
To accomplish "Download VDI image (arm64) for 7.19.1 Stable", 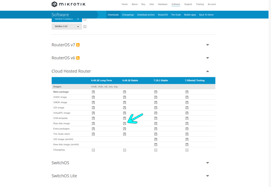I will [x=156, y=139].
